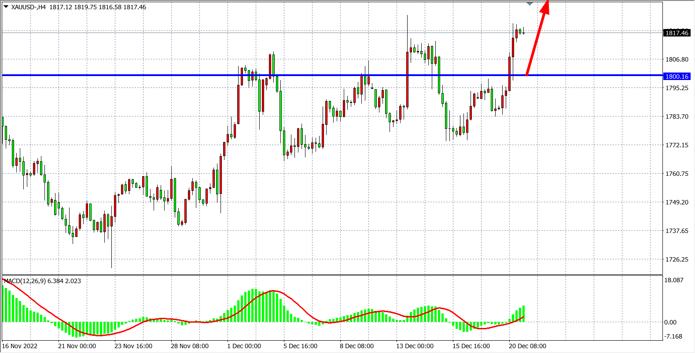
Task: Click the 13 Dec 00:00 time label
Action: pos(415,346)
